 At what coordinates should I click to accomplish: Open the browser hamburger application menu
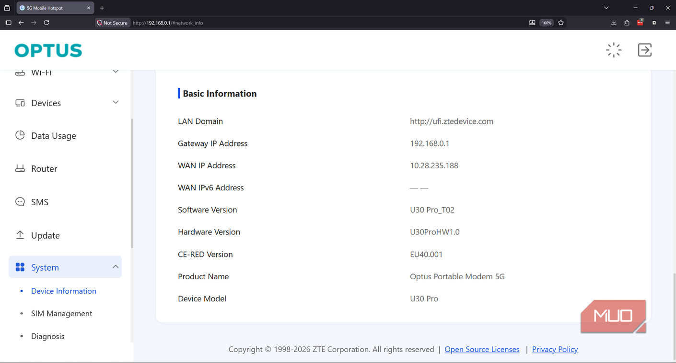point(667,22)
